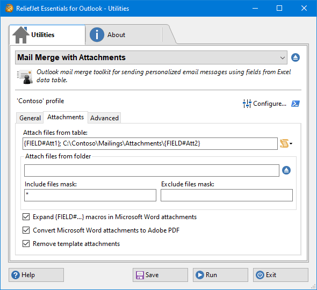Click the blue info icon on About tab
This screenshot has width=317, height=290.
click(x=97, y=35)
